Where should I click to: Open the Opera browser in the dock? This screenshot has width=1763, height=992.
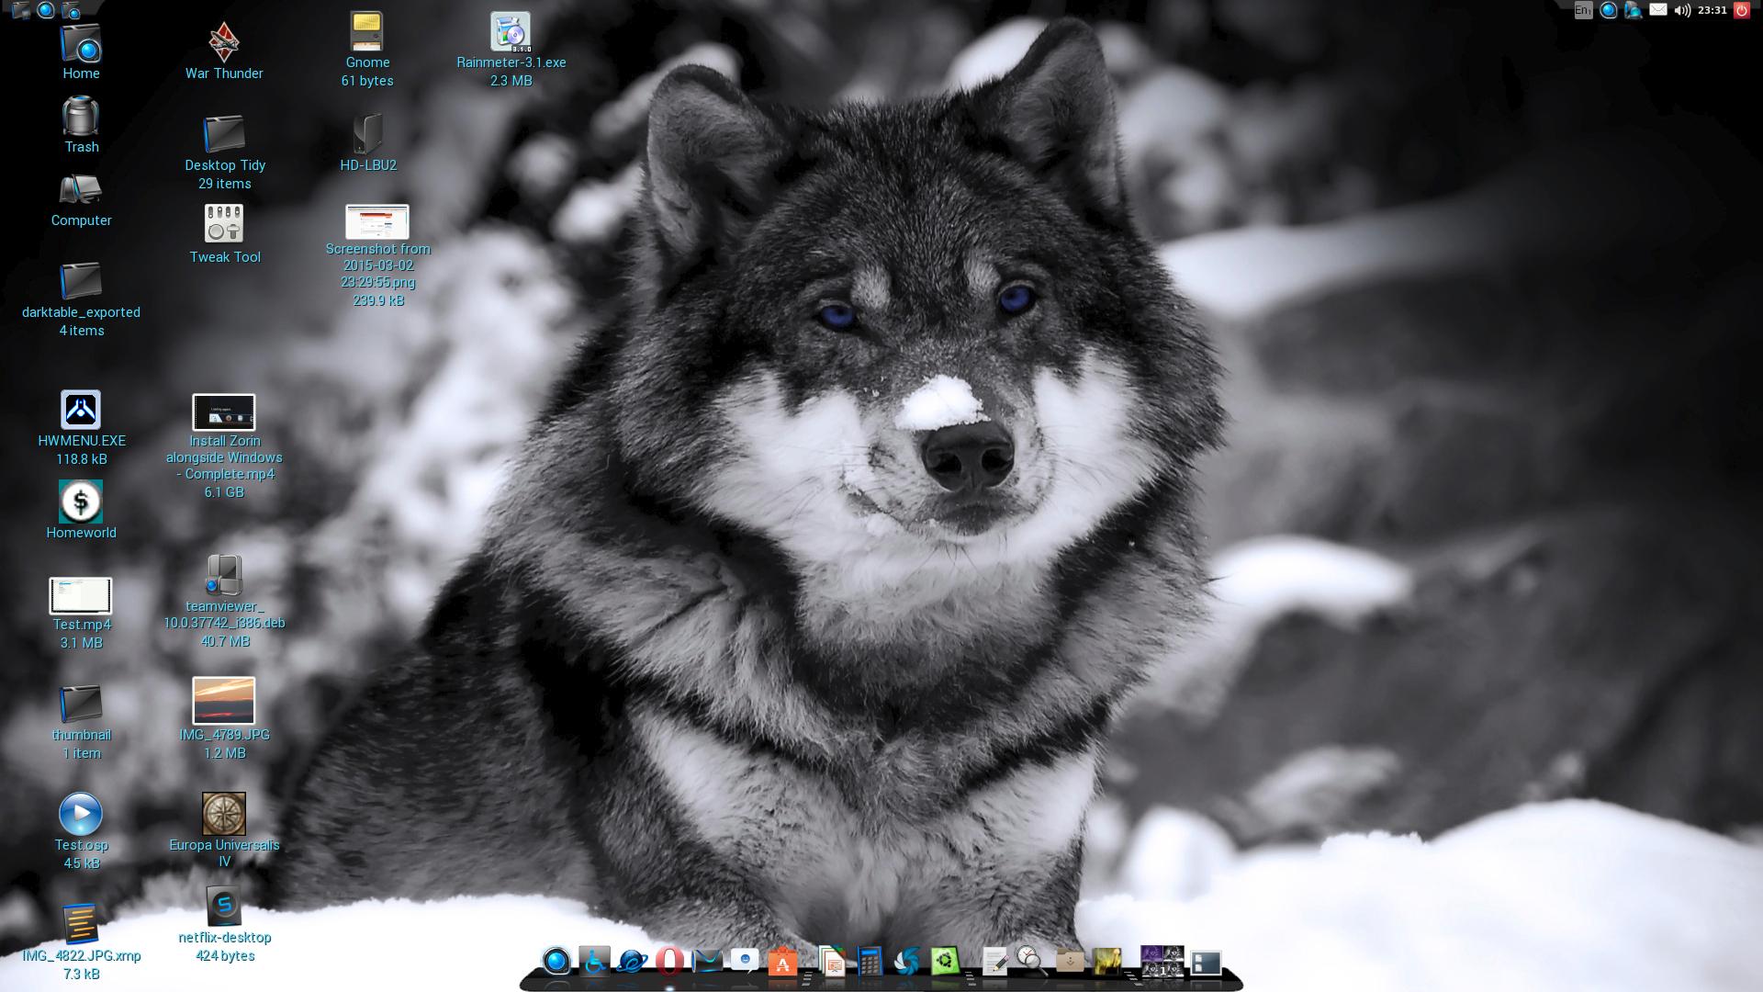click(668, 961)
